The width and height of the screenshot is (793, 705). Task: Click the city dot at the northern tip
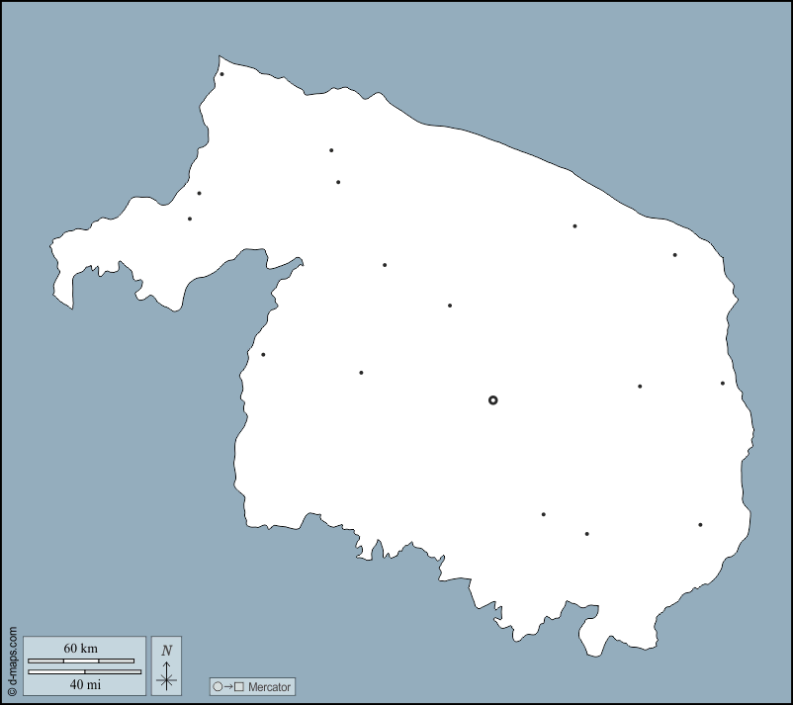[x=221, y=74]
